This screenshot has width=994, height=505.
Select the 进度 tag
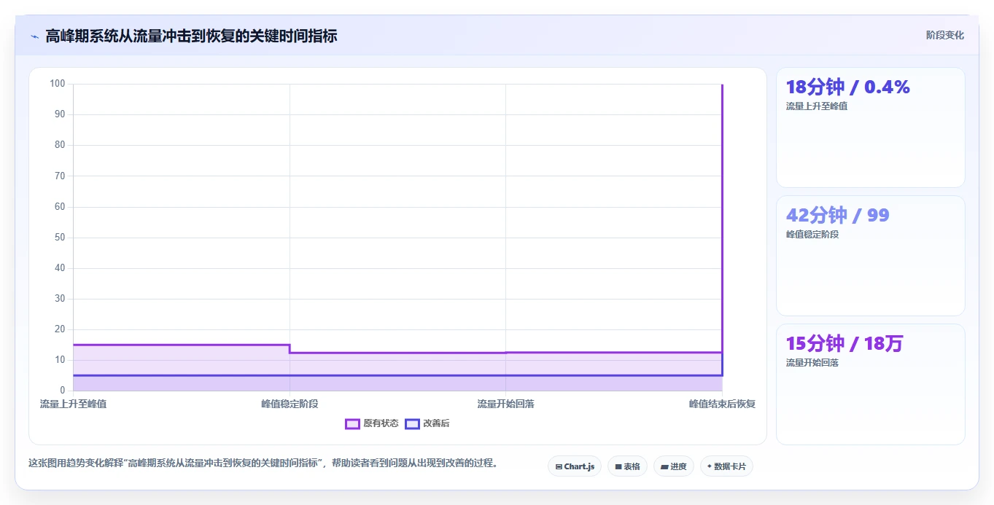pos(674,466)
